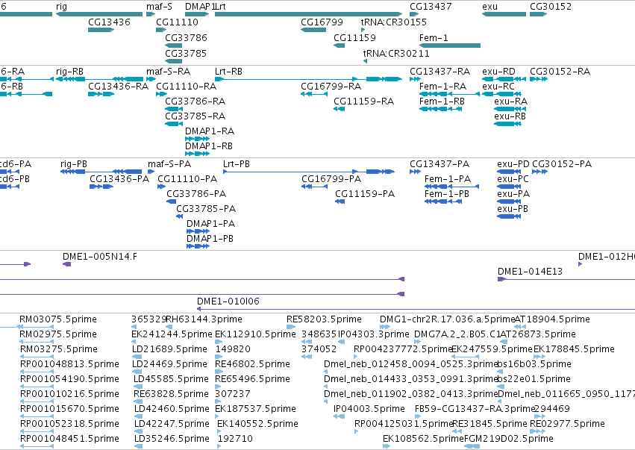Click the IP04003.5prime EST
Viewport: 635px width, 450px height.
pos(339,416)
